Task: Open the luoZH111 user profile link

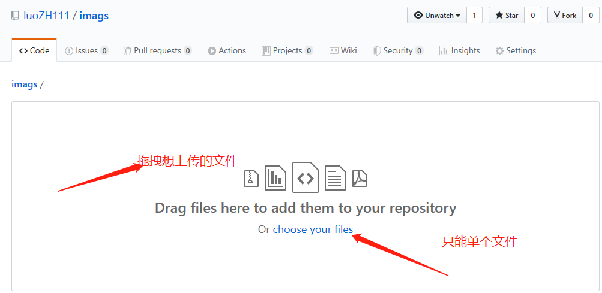Action: coord(46,16)
